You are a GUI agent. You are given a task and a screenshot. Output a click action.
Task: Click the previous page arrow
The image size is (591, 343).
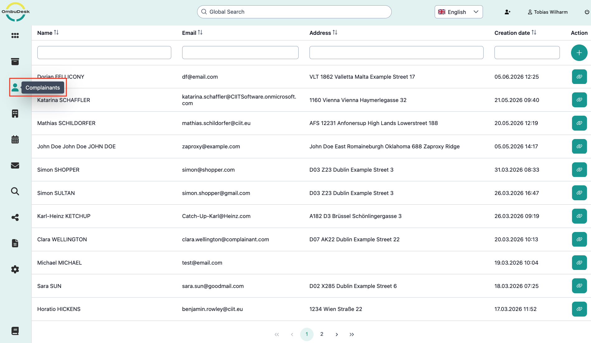point(292,334)
